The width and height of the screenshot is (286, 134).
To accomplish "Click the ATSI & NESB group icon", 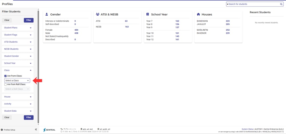I will pos(98,14).
